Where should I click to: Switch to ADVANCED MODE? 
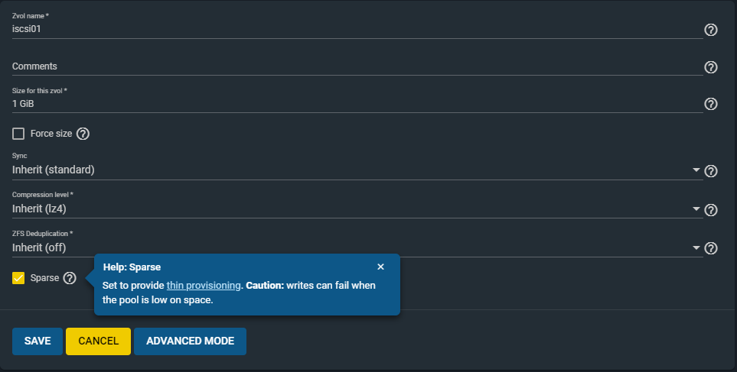[190, 341]
